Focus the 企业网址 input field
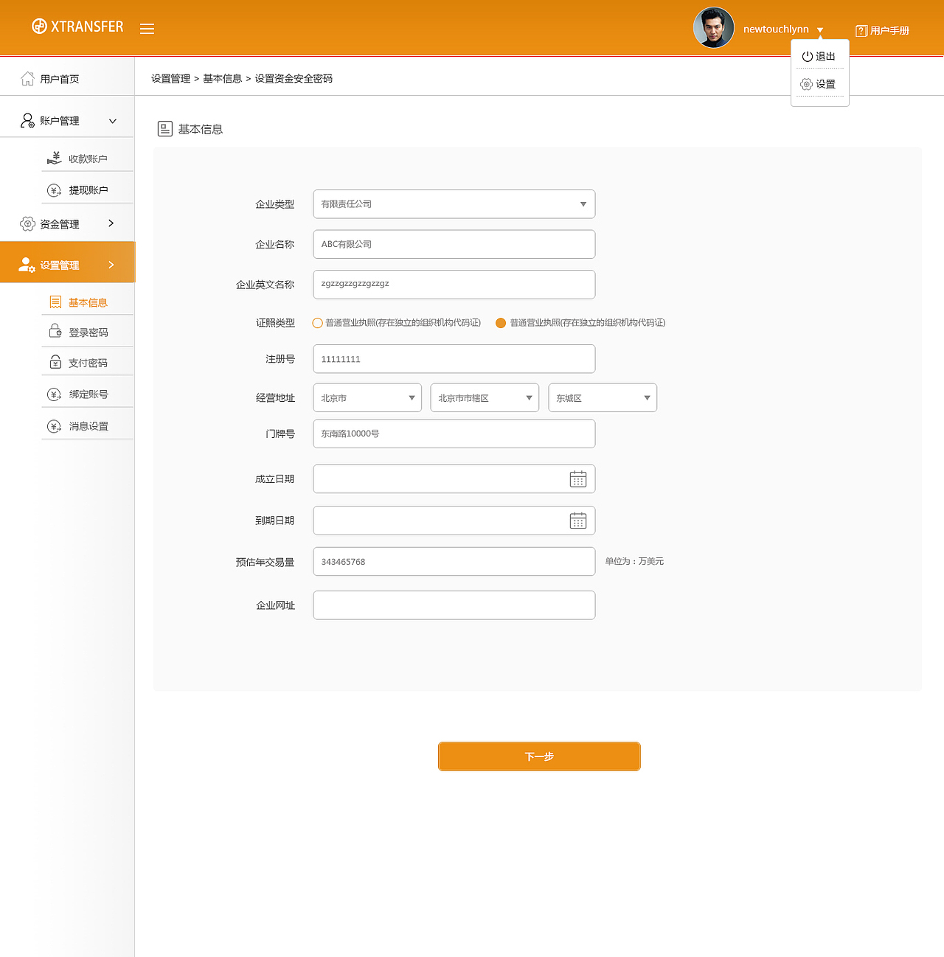The width and height of the screenshot is (944, 957). [x=454, y=605]
